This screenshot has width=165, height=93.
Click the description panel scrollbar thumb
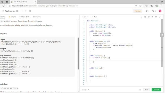[x=78, y=53]
